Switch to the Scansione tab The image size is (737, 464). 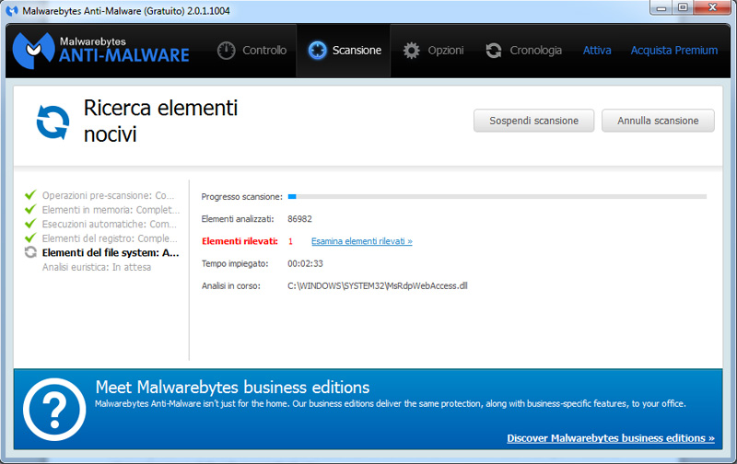(344, 51)
